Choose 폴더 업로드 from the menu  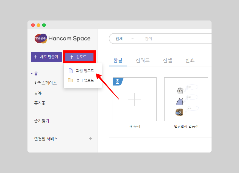[x=83, y=80]
